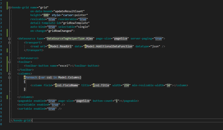The height and width of the screenshot is (130, 223).
Task: Click the pageable enabled "true" value
Action: pos(52,101)
